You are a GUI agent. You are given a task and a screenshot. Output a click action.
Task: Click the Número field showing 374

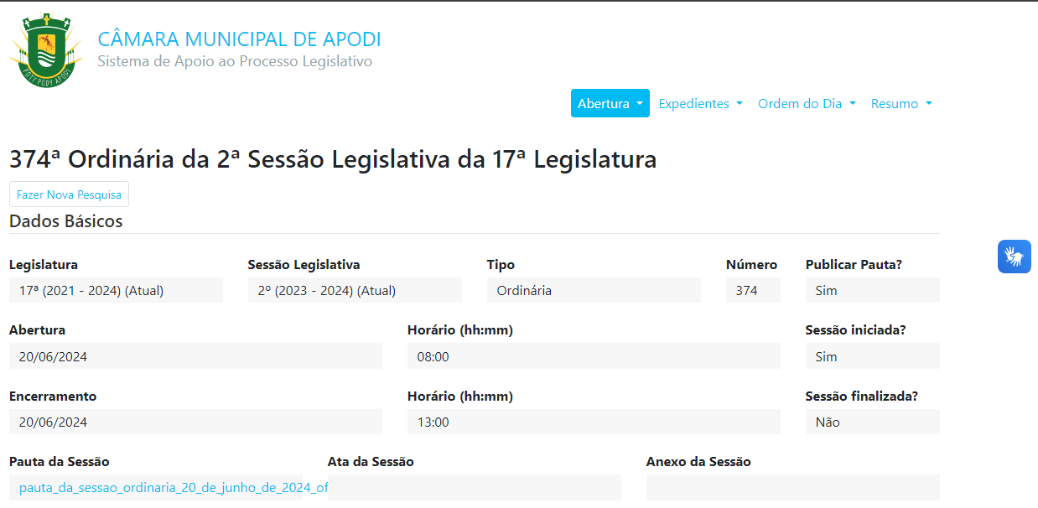[752, 289]
